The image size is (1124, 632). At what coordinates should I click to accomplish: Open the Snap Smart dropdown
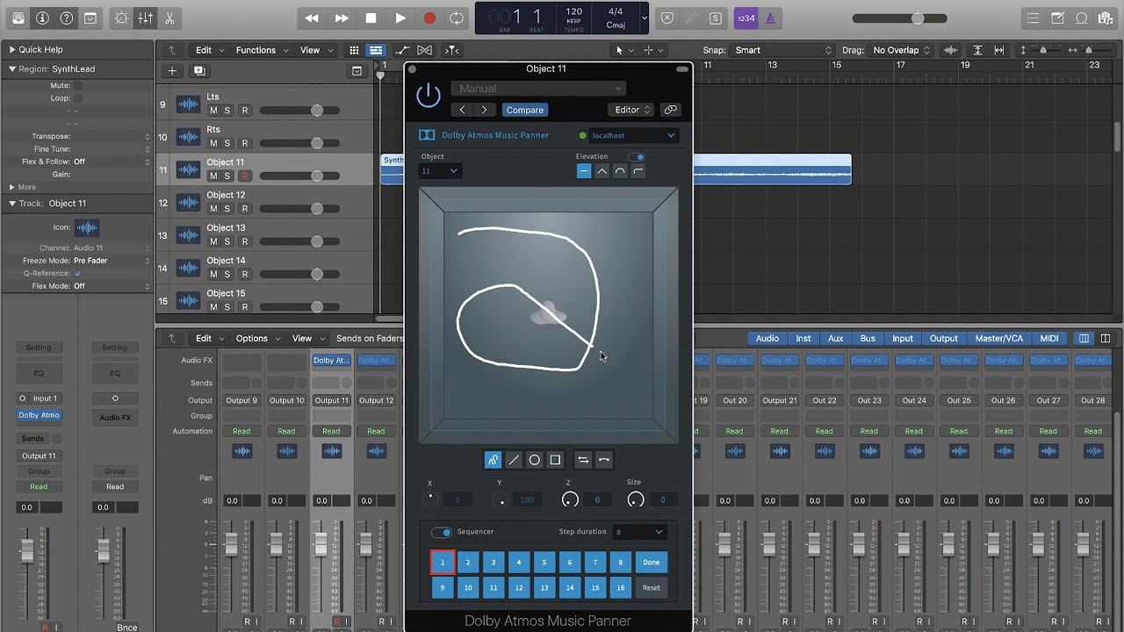pos(783,50)
